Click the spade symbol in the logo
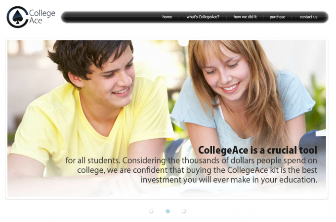 pyautogui.click(x=18, y=17)
